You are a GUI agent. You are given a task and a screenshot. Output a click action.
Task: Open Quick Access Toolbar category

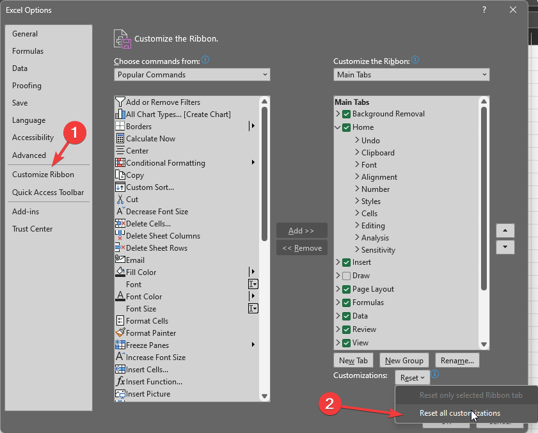(48, 192)
